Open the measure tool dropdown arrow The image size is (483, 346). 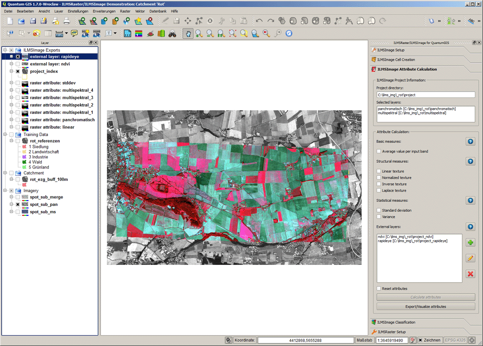(66, 34)
